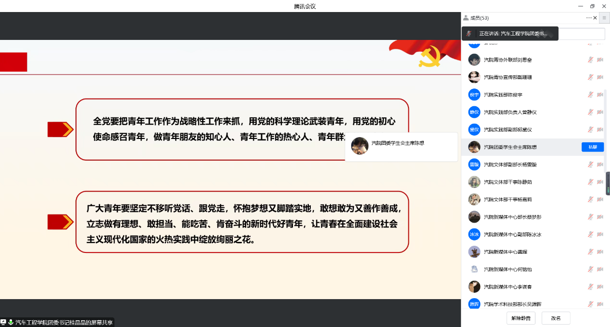
Task: Click the 改名 rename button
Action: click(x=556, y=318)
